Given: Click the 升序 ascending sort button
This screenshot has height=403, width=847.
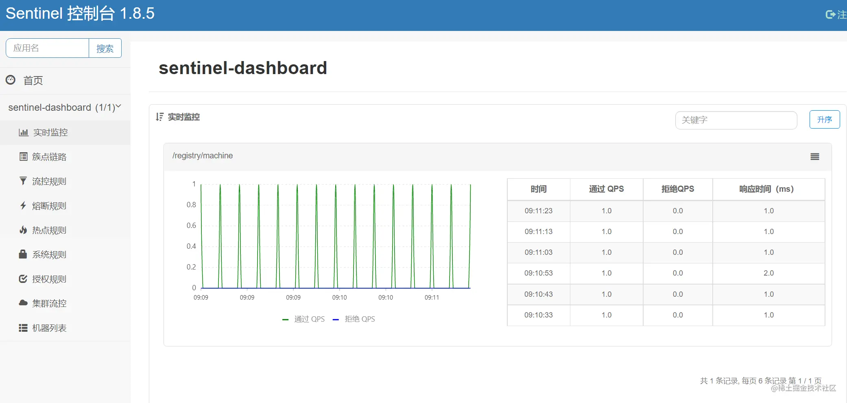Looking at the screenshot, I should click(x=824, y=119).
